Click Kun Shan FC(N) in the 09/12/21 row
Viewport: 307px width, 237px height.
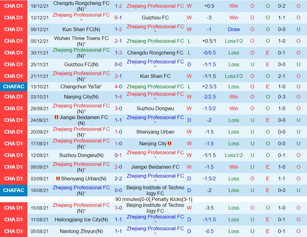pos(81,29)
